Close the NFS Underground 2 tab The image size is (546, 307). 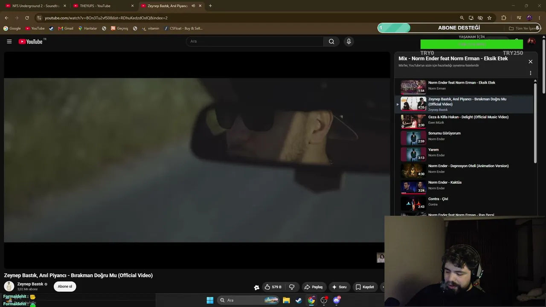(x=65, y=6)
